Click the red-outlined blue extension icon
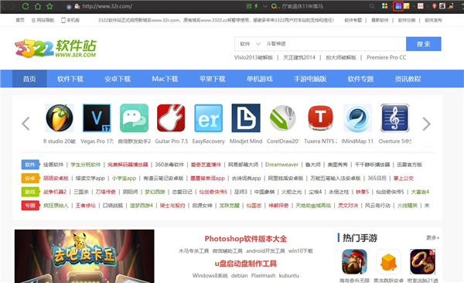 [398, 6]
